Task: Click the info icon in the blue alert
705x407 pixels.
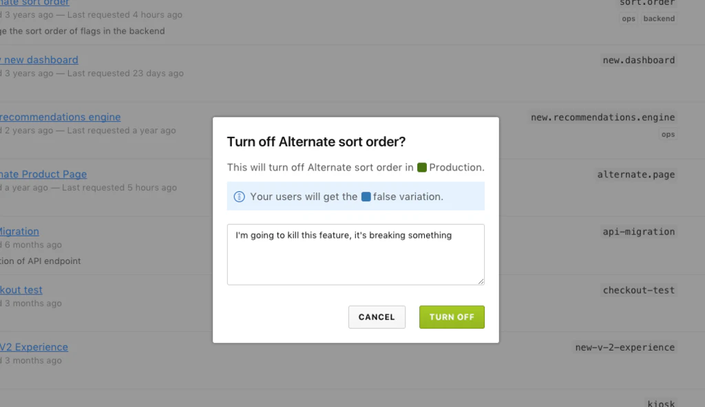Action: pyautogui.click(x=238, y=196)
